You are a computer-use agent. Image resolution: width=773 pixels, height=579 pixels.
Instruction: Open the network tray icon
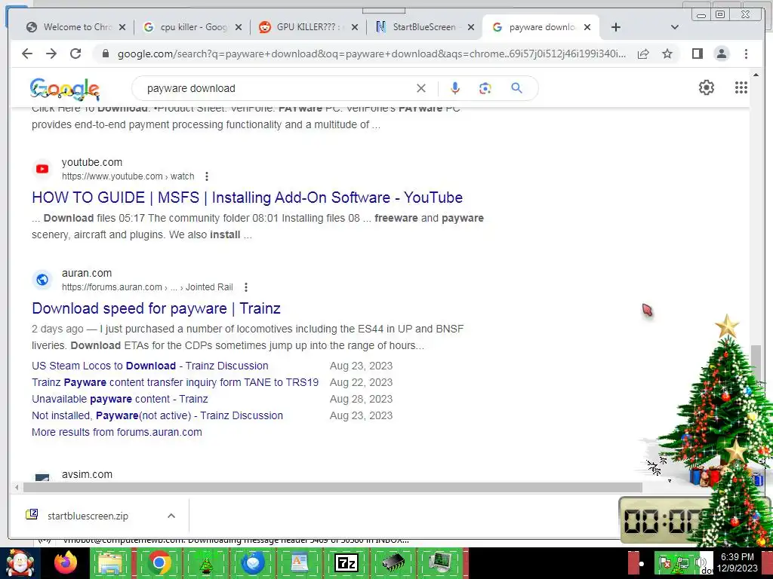tap(682, 562)
